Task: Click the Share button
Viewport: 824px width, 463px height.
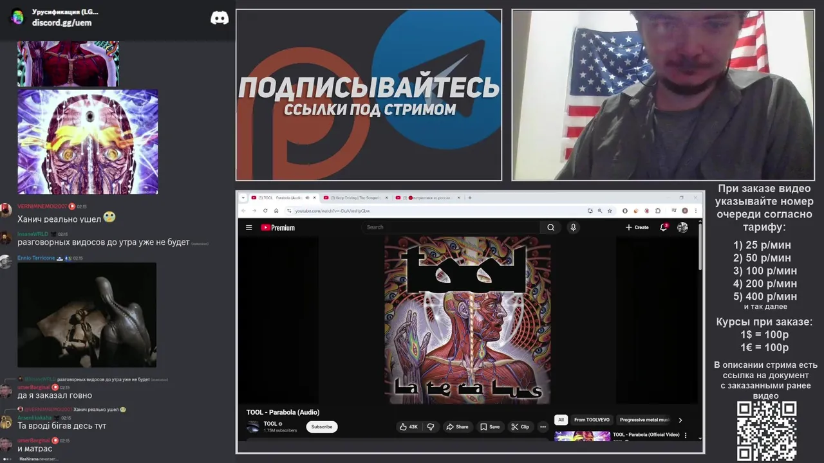Action: point(457,426)
